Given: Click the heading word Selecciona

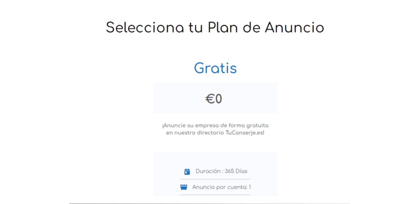Looking at the screenshot, I should click(x=145, y=27).
